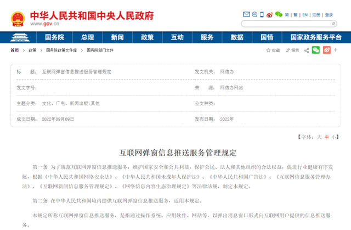Open 国家政务服务平台 menu item
This screenshot has height=230, width=351.
pos(316,37)
